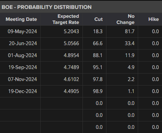The width and height of the screenshot is (162, 133).
Task: Select the 81.7 no change value
Action: (130, 31)
